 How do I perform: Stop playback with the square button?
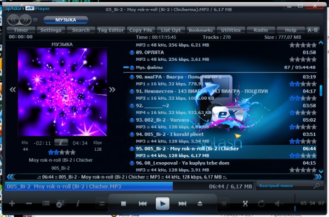[x=123, y=204]
